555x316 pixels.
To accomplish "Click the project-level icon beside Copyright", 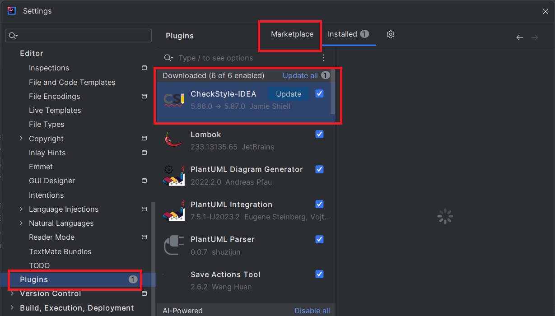I will click(x=144, y=138).
